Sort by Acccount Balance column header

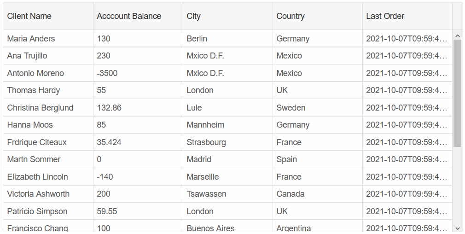pyautogui.click(x=138, y=16)
